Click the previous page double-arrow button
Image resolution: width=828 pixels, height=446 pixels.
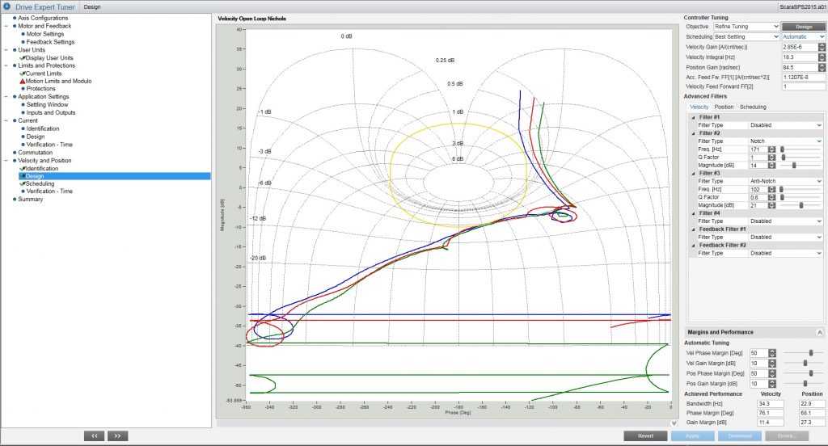coord(95,435)
